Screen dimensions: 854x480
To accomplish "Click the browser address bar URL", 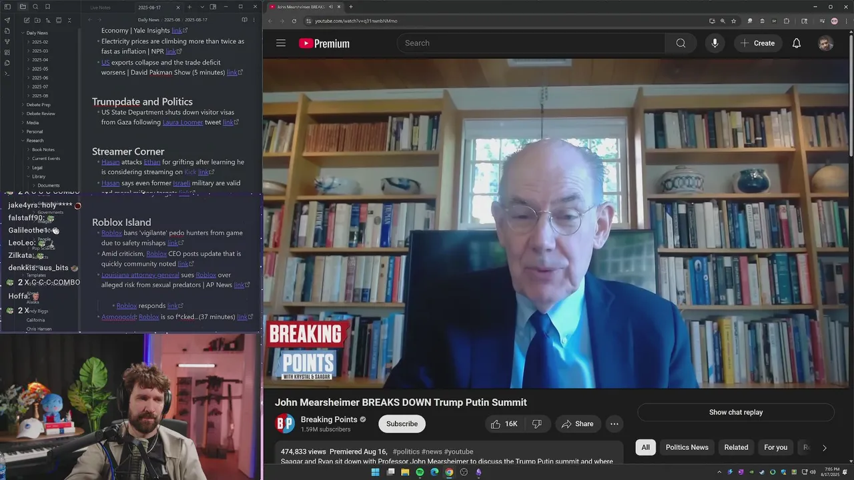I will 356,21.
